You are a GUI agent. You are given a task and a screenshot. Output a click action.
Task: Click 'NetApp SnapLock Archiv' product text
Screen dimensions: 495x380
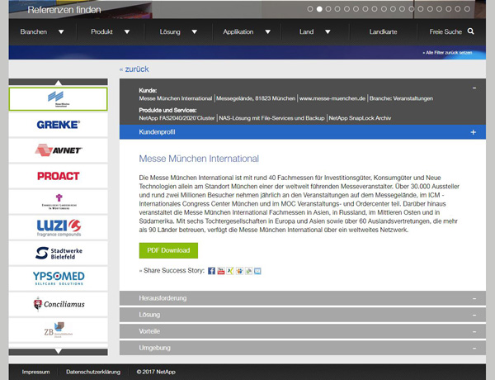pos(360,118)
